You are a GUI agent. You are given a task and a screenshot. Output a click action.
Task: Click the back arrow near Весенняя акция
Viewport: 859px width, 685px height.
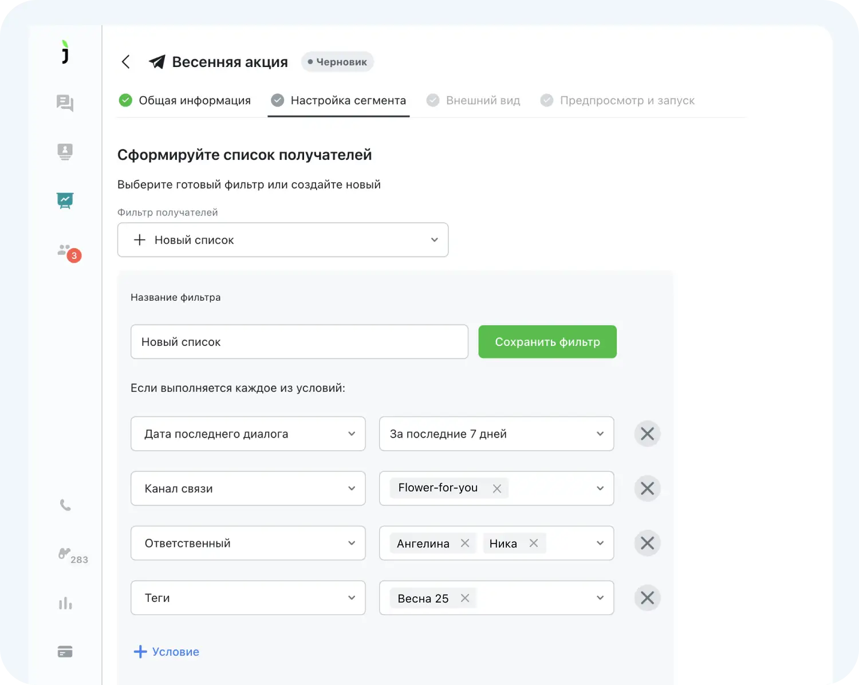click(125, 61)
